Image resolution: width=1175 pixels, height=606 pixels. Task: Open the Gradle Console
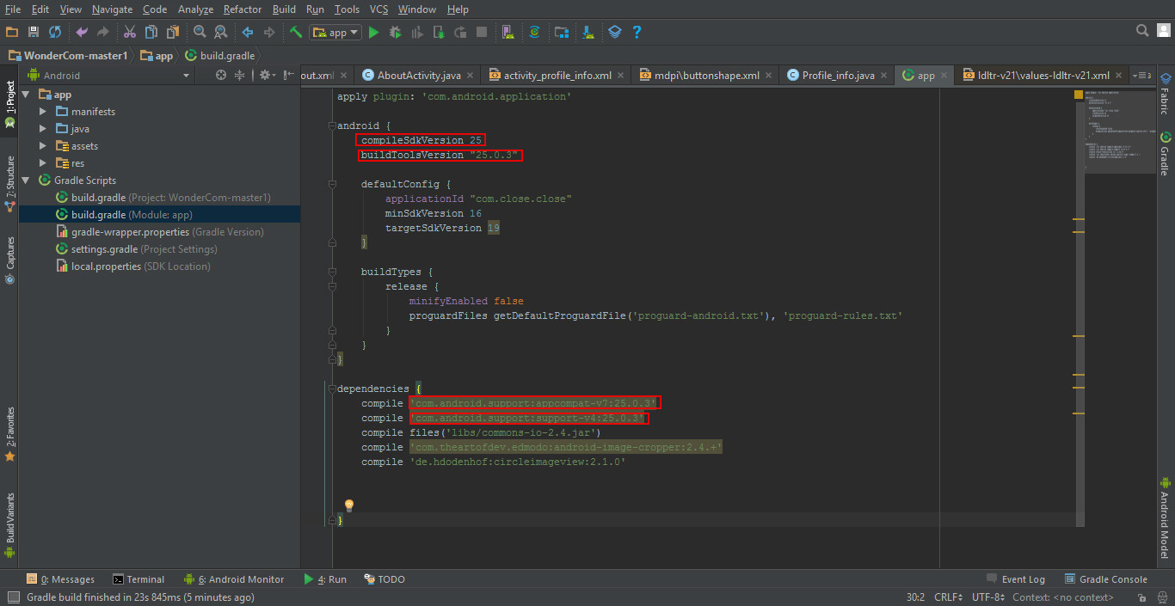tap(1106, 579)
